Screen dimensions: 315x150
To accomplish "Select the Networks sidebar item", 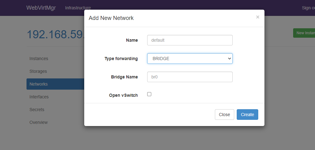I will pos(39,84).
